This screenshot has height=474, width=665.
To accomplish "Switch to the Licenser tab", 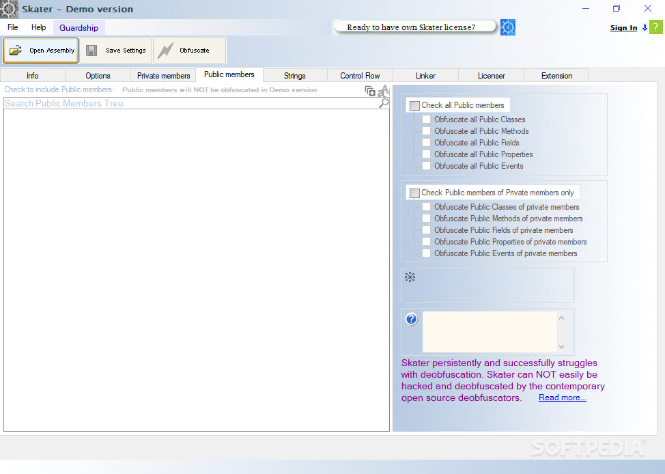I will [491, 76].
